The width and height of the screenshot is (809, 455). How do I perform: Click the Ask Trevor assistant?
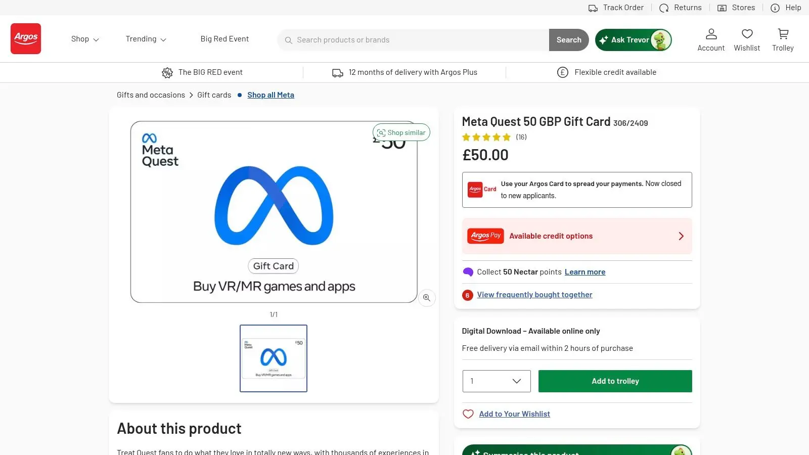coord(633,40)
